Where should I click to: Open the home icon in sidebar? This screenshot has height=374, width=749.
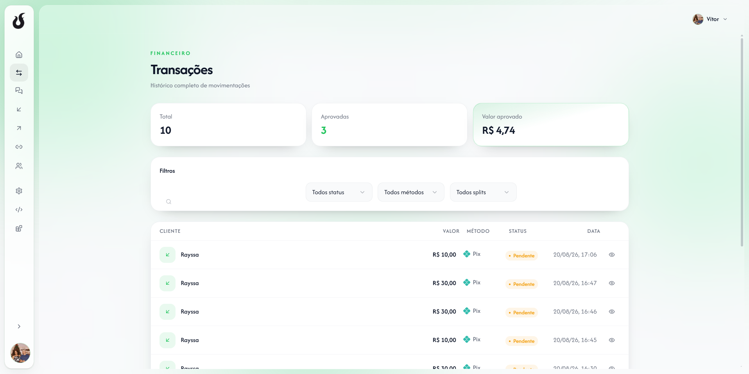[19, 55]
